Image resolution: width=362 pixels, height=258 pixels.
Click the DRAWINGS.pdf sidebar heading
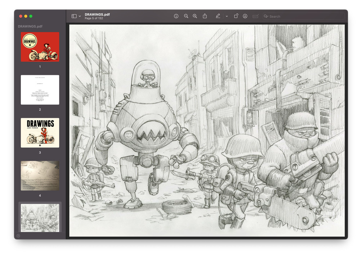click(30, 26)
